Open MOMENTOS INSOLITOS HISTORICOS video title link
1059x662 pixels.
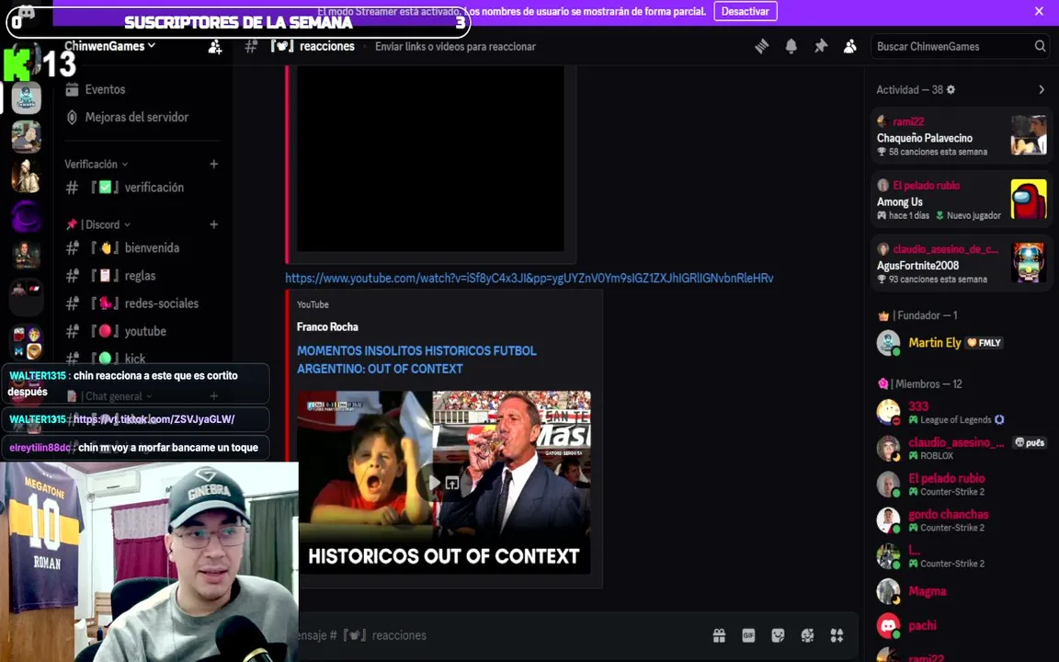(x=416, y=360)
